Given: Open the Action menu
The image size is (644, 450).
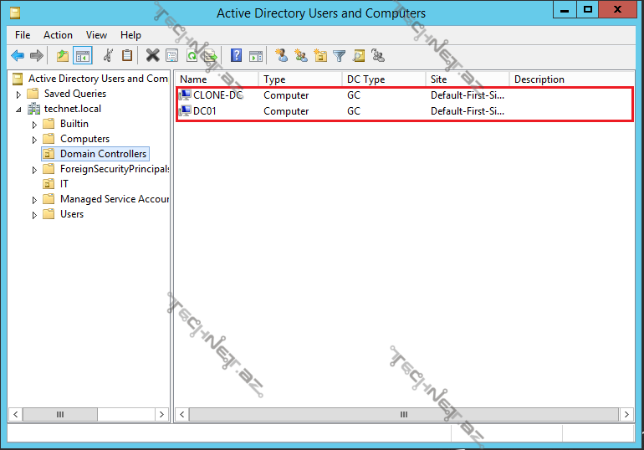Looking at the screenshot, I should pyautogui.click(x=58, y=35).
